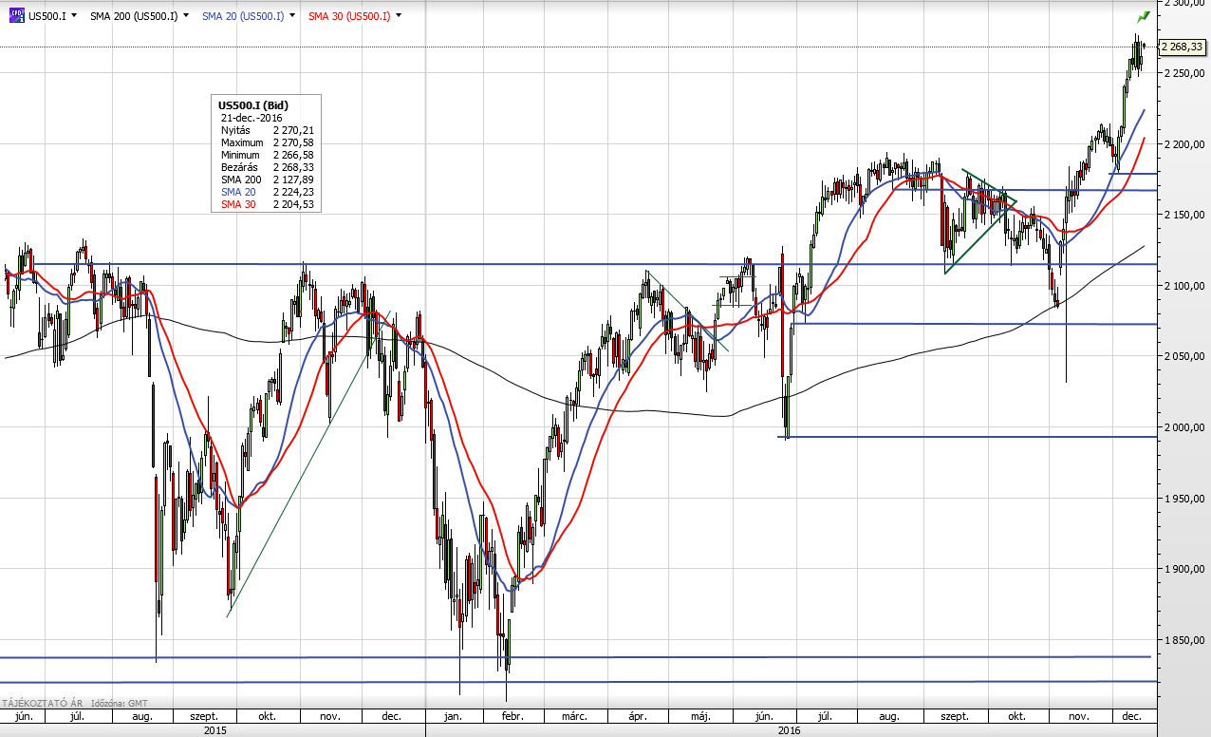
Task: Click the 2016 year label
Action: pyautogui.click(x=789, y=730)
